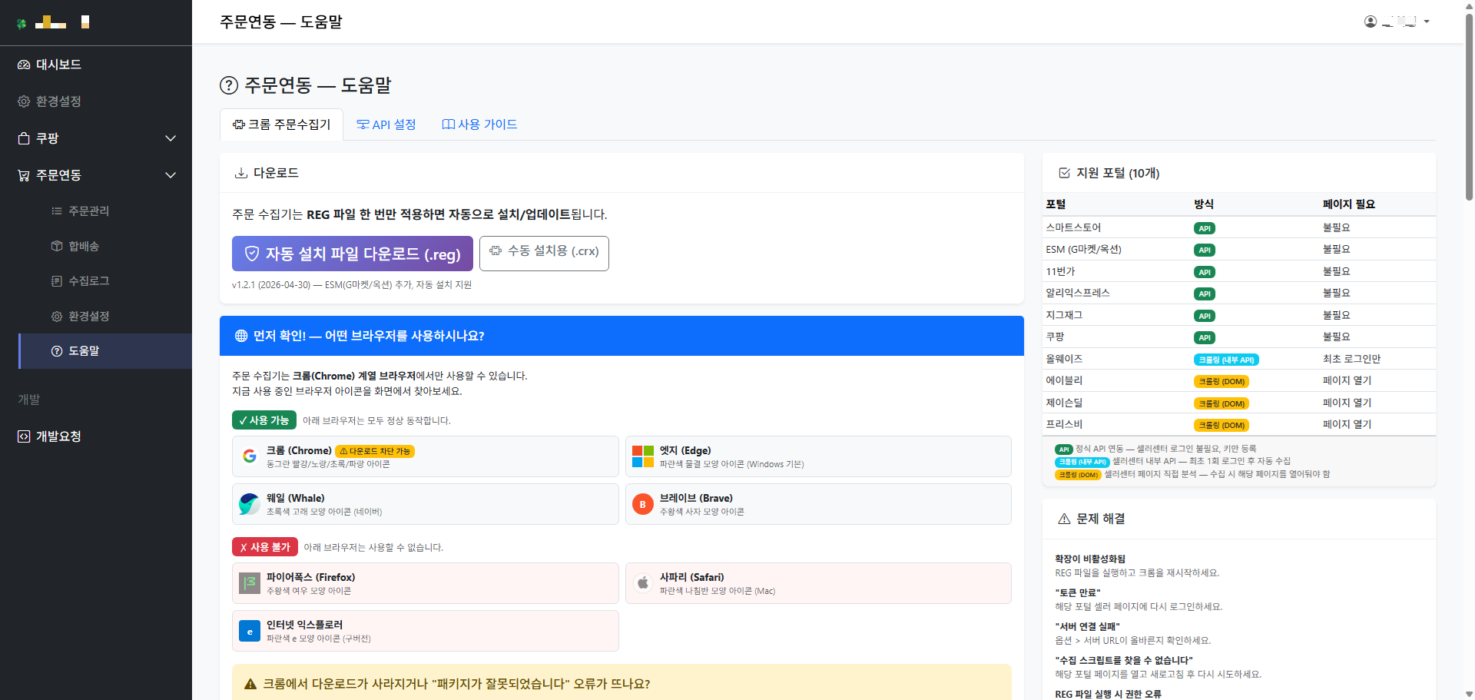1475x700 pixels.
Task: Switch to the 사용 가이드 tab
Action: click(479, 124)
